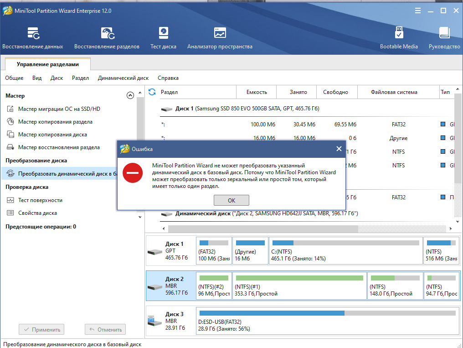Start Мастер копирования диска
This screenshot has height=348, width=463.
[x=52, y=135]
